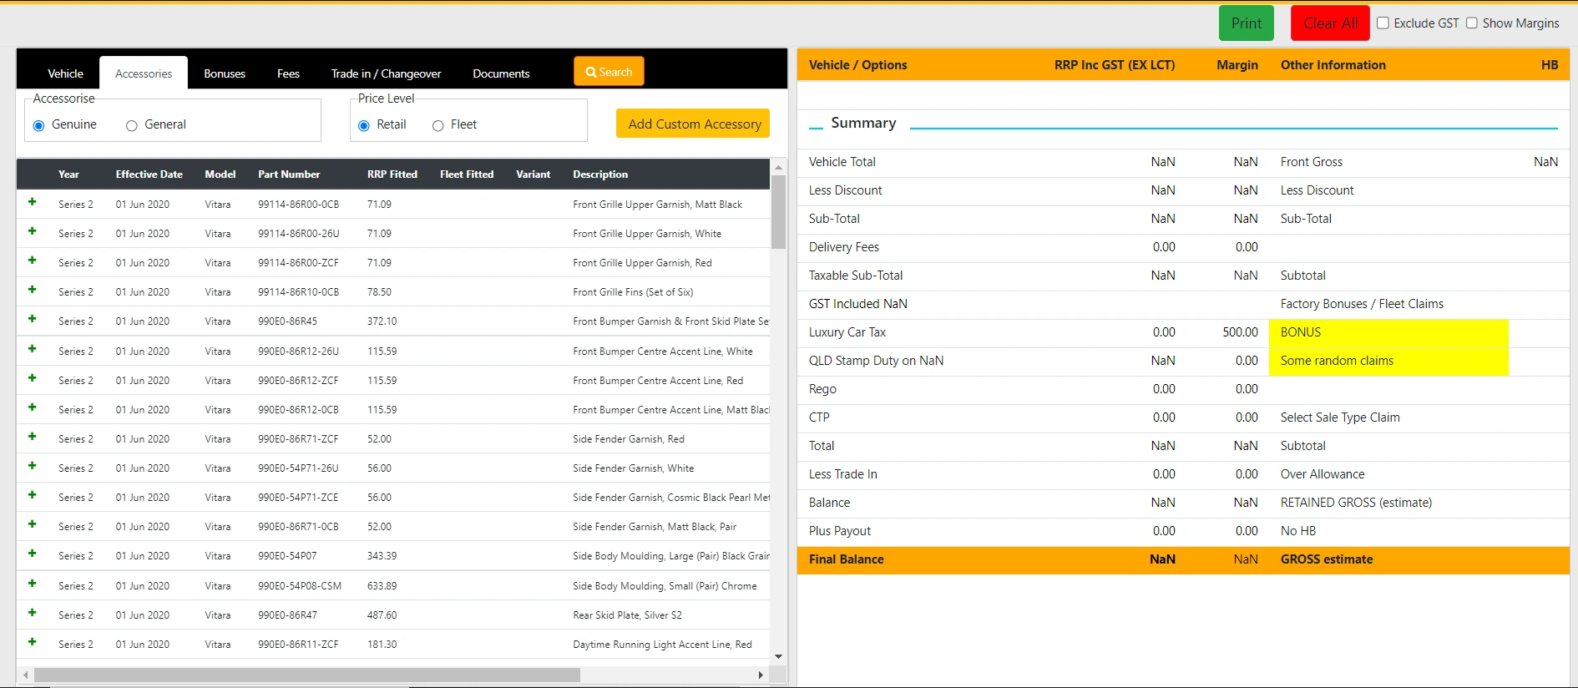Switch to the Accessories tab
This screenshot has height=688, width=1578.
point(144,73)
